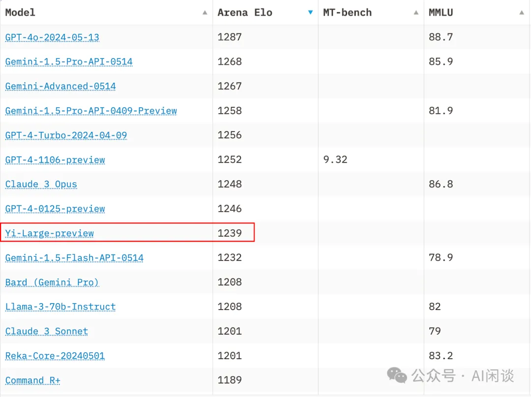Image resolution: width=531 pixels, height=397 pixels.
Task: Select Elo value 1287
Action: click(230, 37)
